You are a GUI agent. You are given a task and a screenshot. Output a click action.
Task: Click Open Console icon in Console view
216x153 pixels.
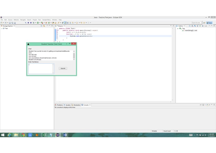coord(208,105)
